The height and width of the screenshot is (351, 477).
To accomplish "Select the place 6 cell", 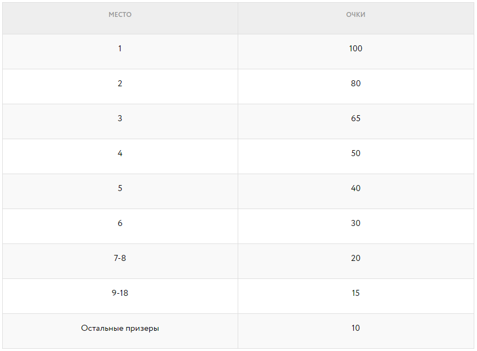I will [x=120, y=223].
